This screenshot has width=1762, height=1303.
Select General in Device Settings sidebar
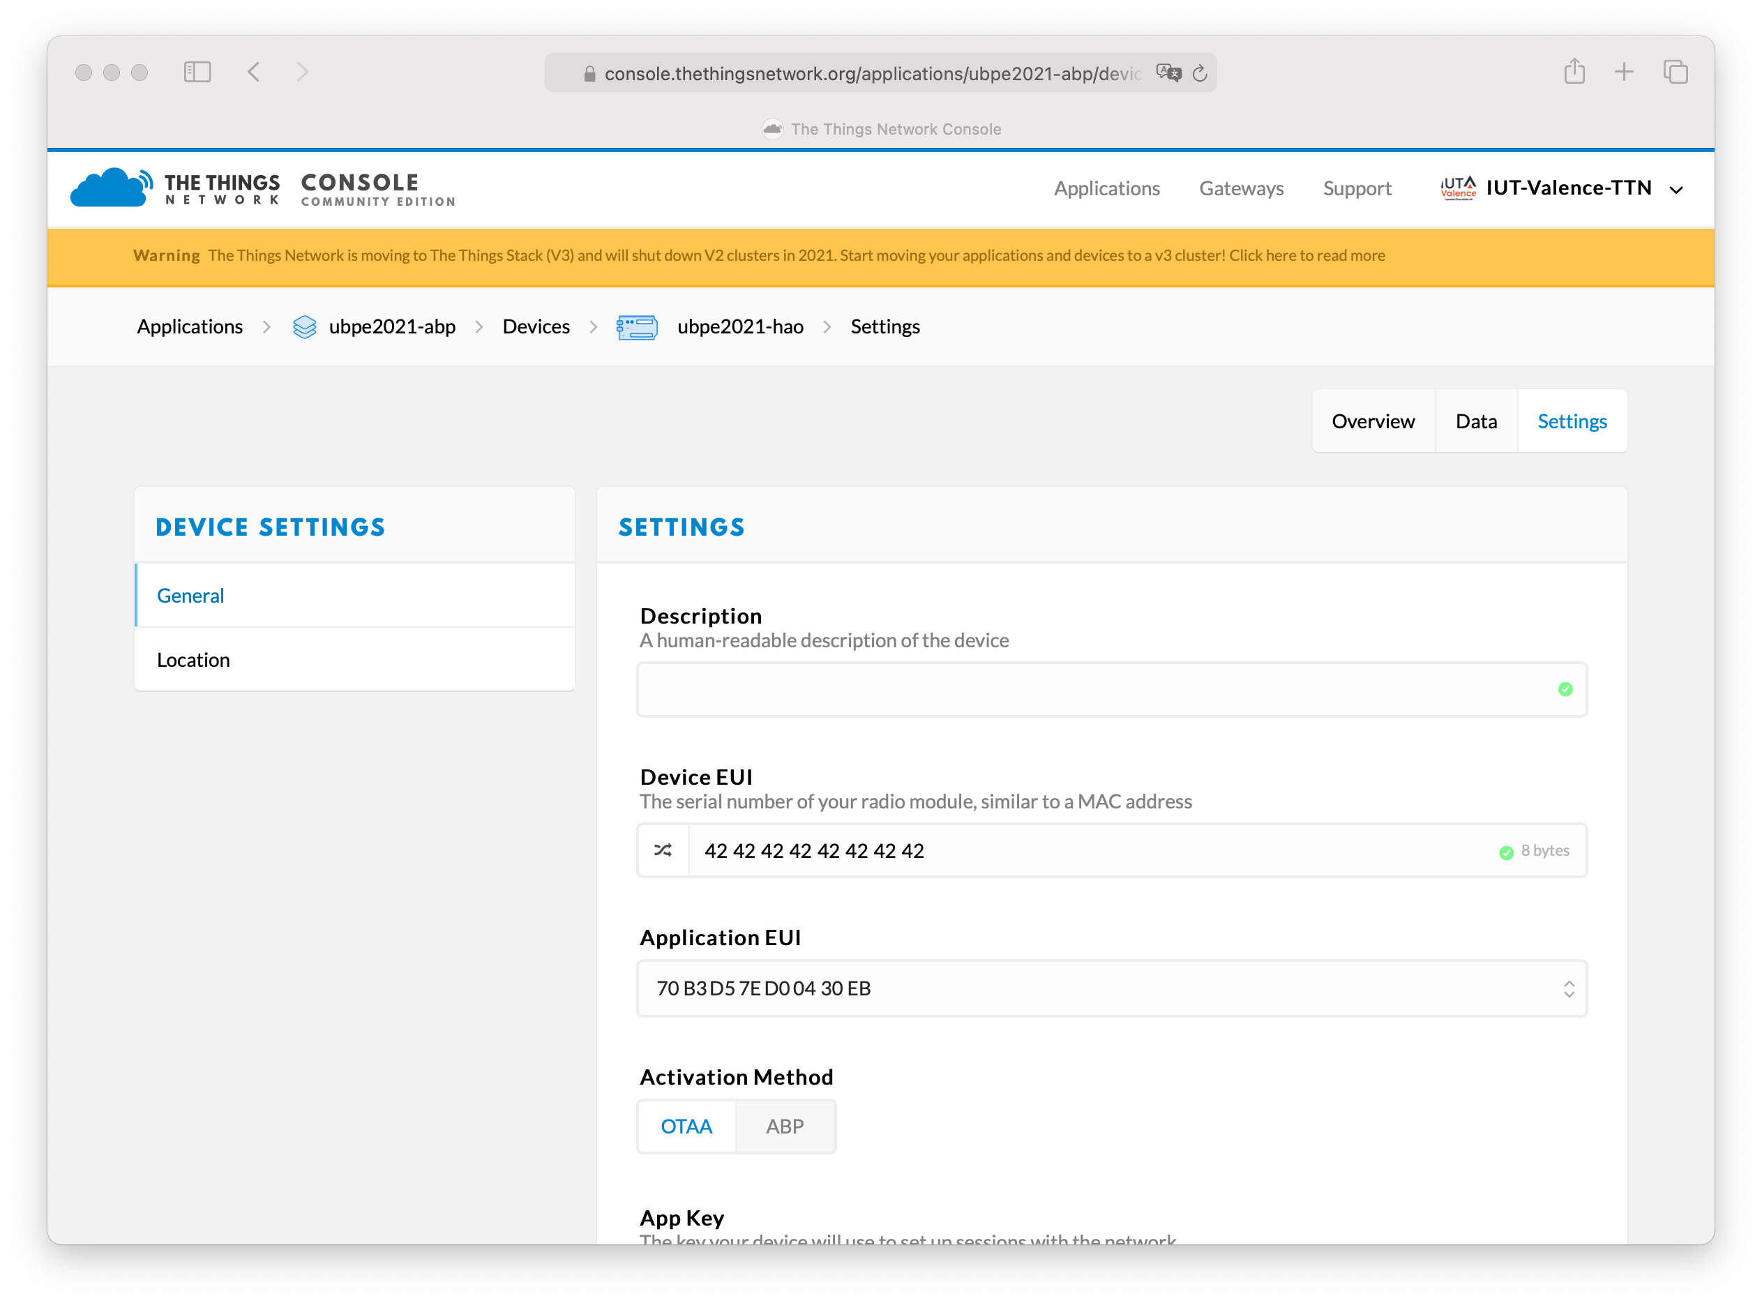(x=190, y=596)
